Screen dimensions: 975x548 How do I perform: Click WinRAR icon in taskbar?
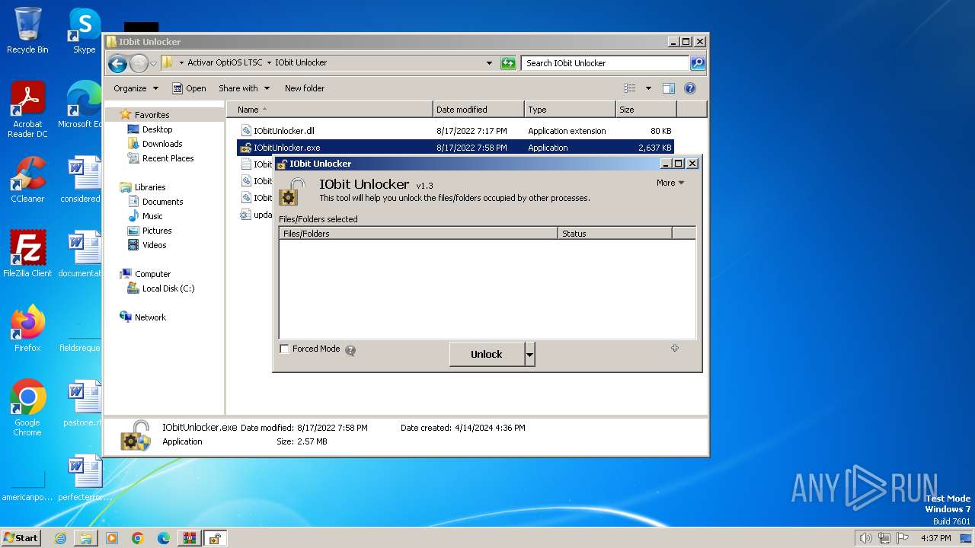click(190, 538)
